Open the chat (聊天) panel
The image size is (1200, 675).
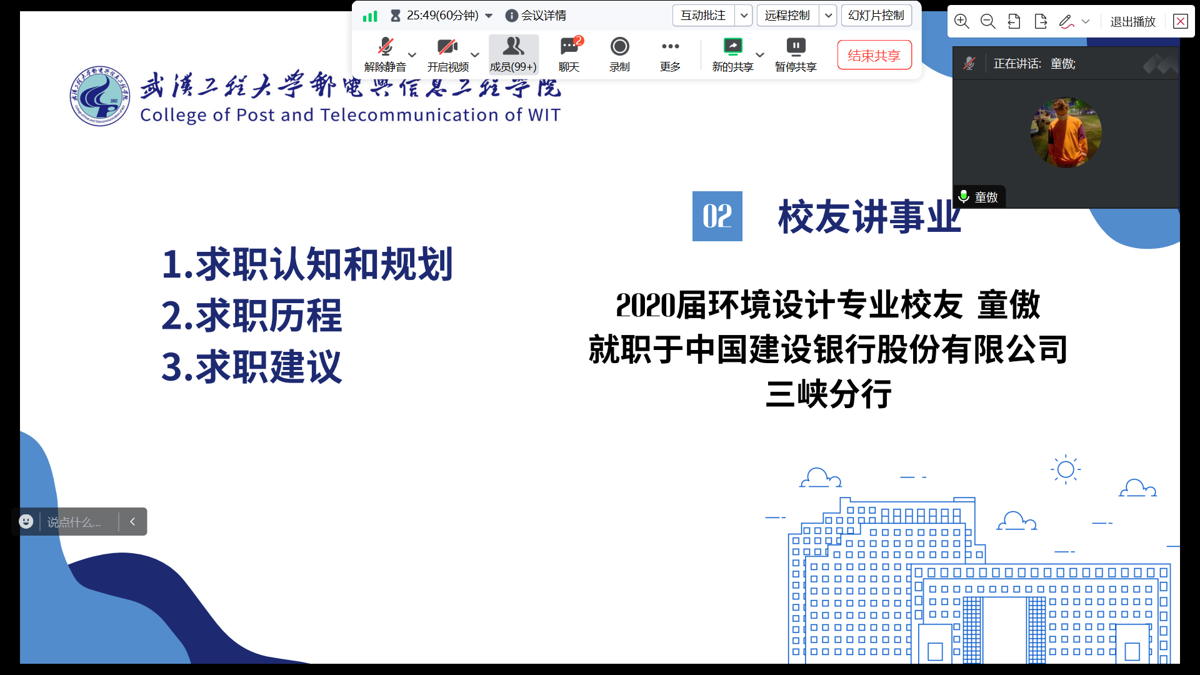click(x=569, y=54)
